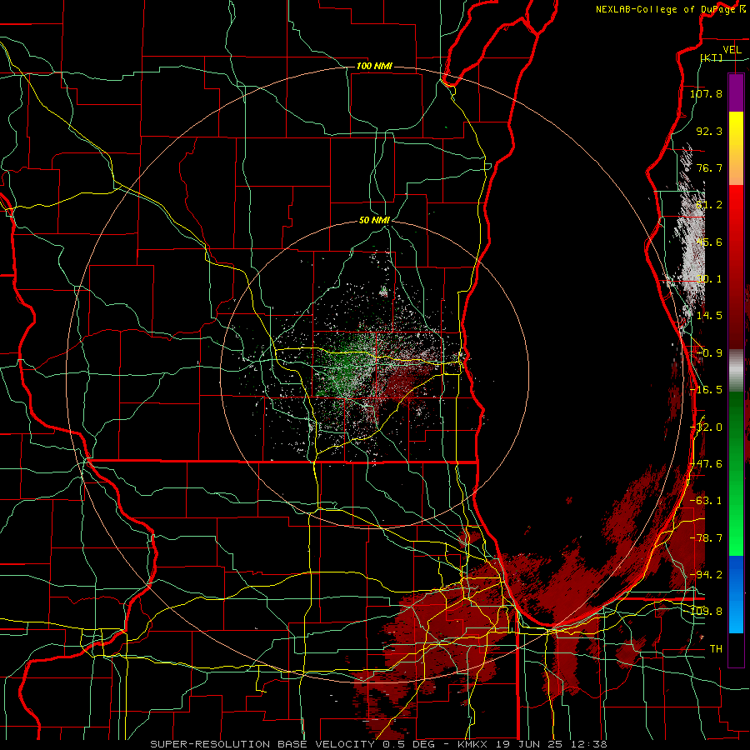Image resolution: width=750 pixels, height=750 pixels.
Task: Click the Super-Resolution Base Velocity caption
Action: [x=378, y=744]
